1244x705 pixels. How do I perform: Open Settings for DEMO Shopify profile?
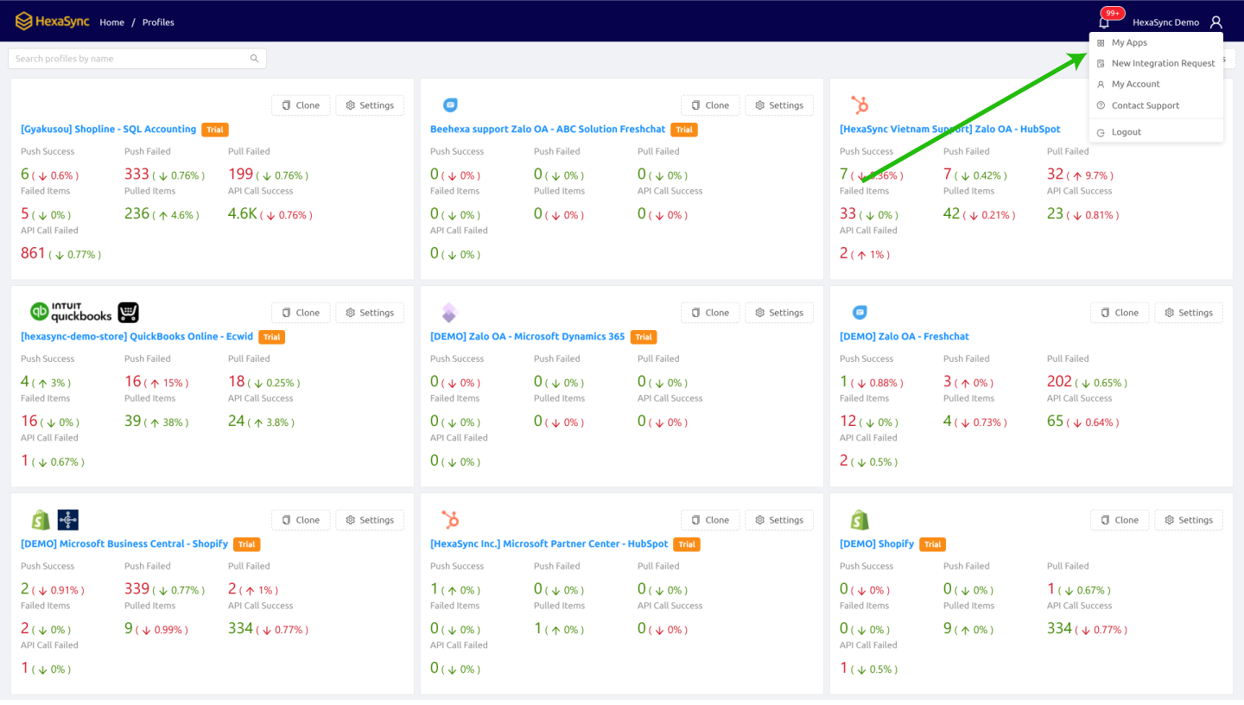1189,520
